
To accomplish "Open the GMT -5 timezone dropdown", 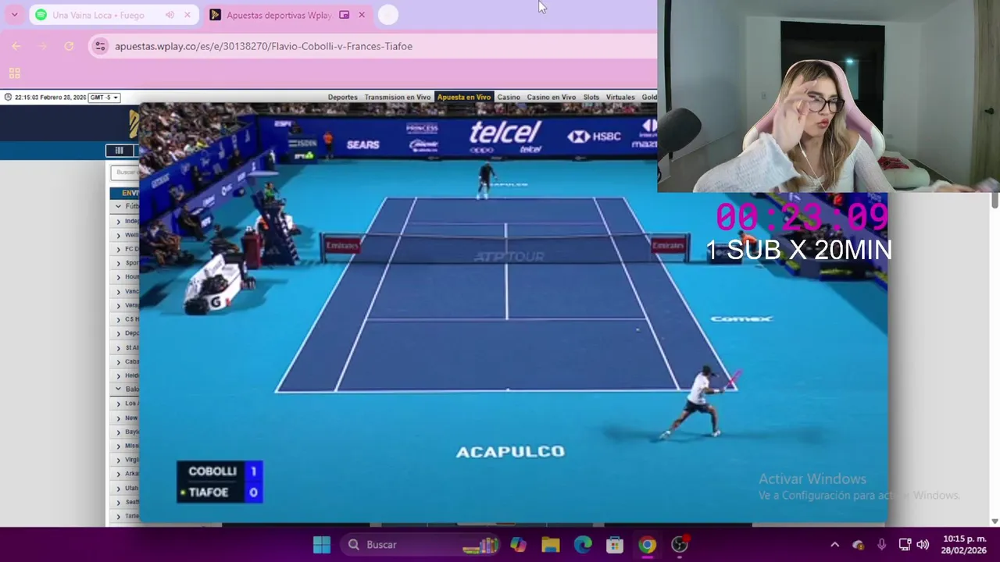I will point(104,98).
